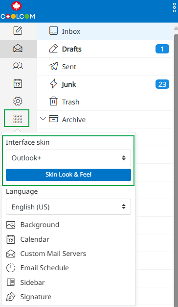Viewport: 178px width, 307px height.
Task: Open the mail envelope sidebar icon
Action: coord(18,49)
